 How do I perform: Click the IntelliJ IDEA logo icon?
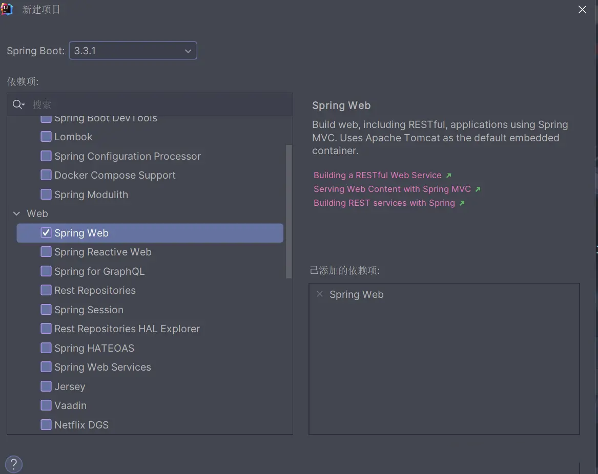pos(7,9)
